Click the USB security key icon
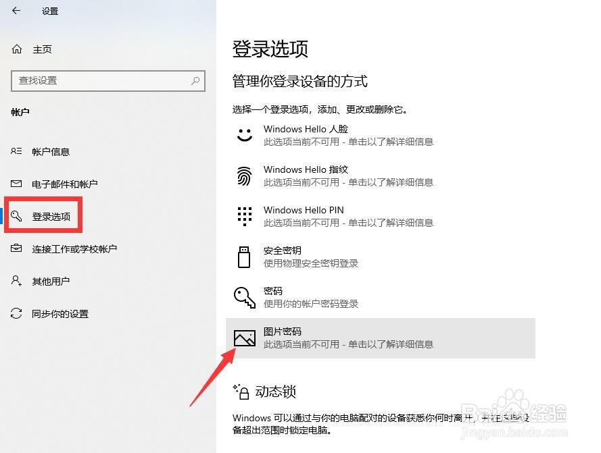601x453 pixels. [x=244, y=257]
